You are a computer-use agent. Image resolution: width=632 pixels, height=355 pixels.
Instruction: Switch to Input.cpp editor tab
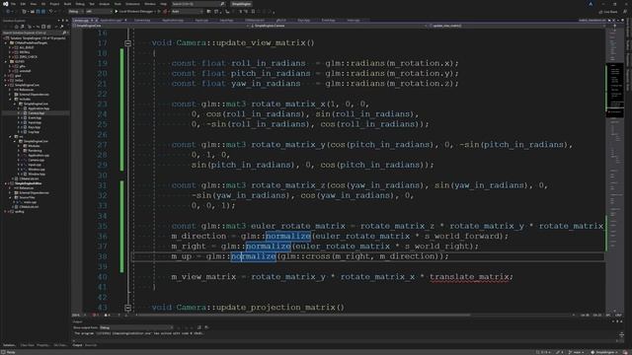(201, 20)
